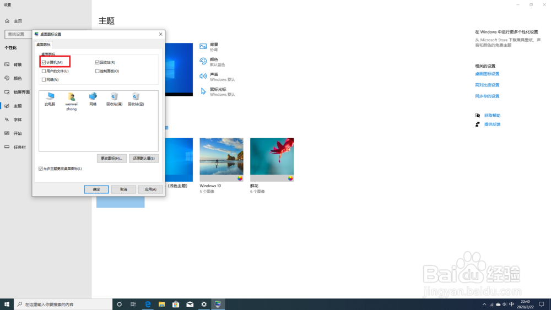Open Cortana circle icon on taskbar
551x310 pixels.
[x=120, y=304]
